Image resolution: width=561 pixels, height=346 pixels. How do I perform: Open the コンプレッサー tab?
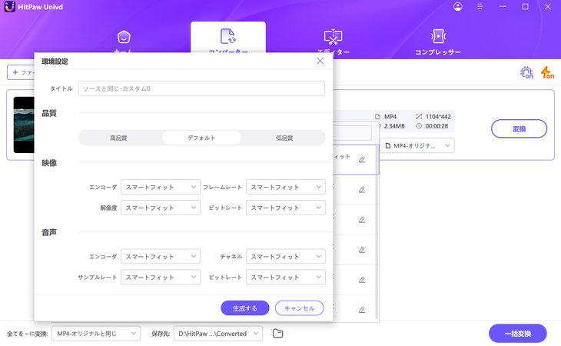coord(438,42)
